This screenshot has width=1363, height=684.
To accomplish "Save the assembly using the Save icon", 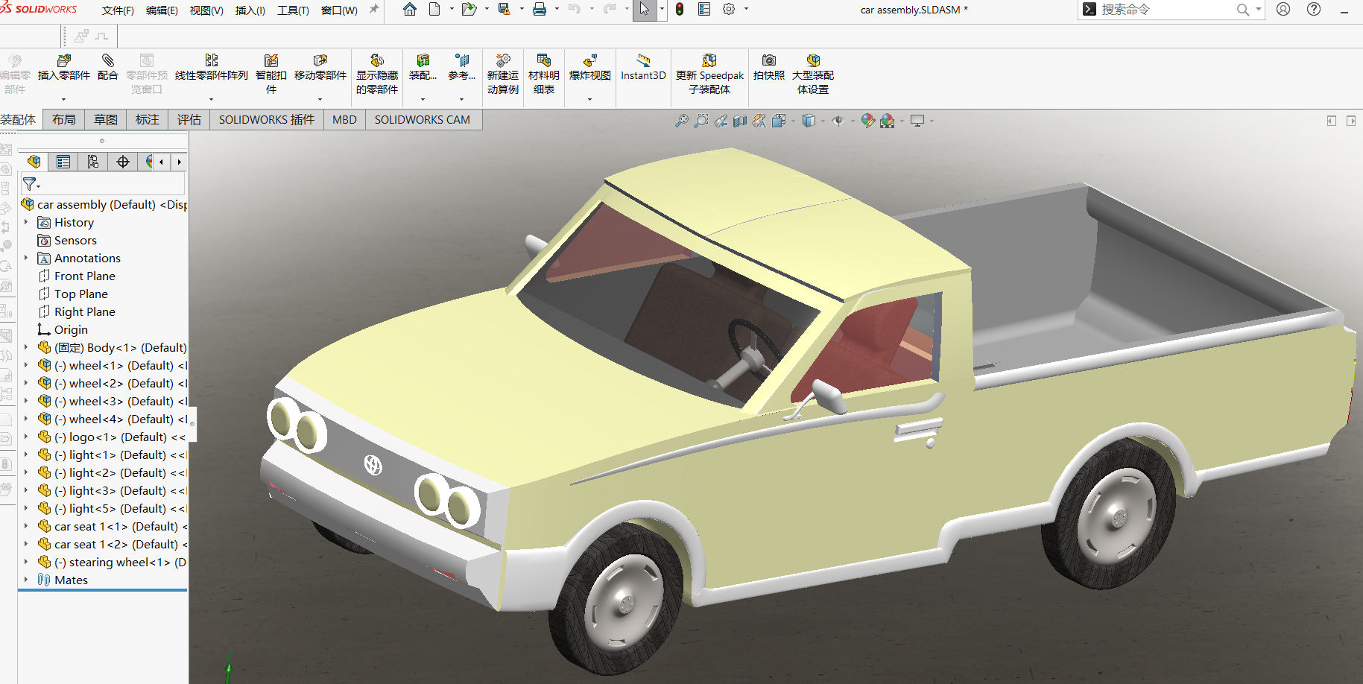I will click(505, 10).
